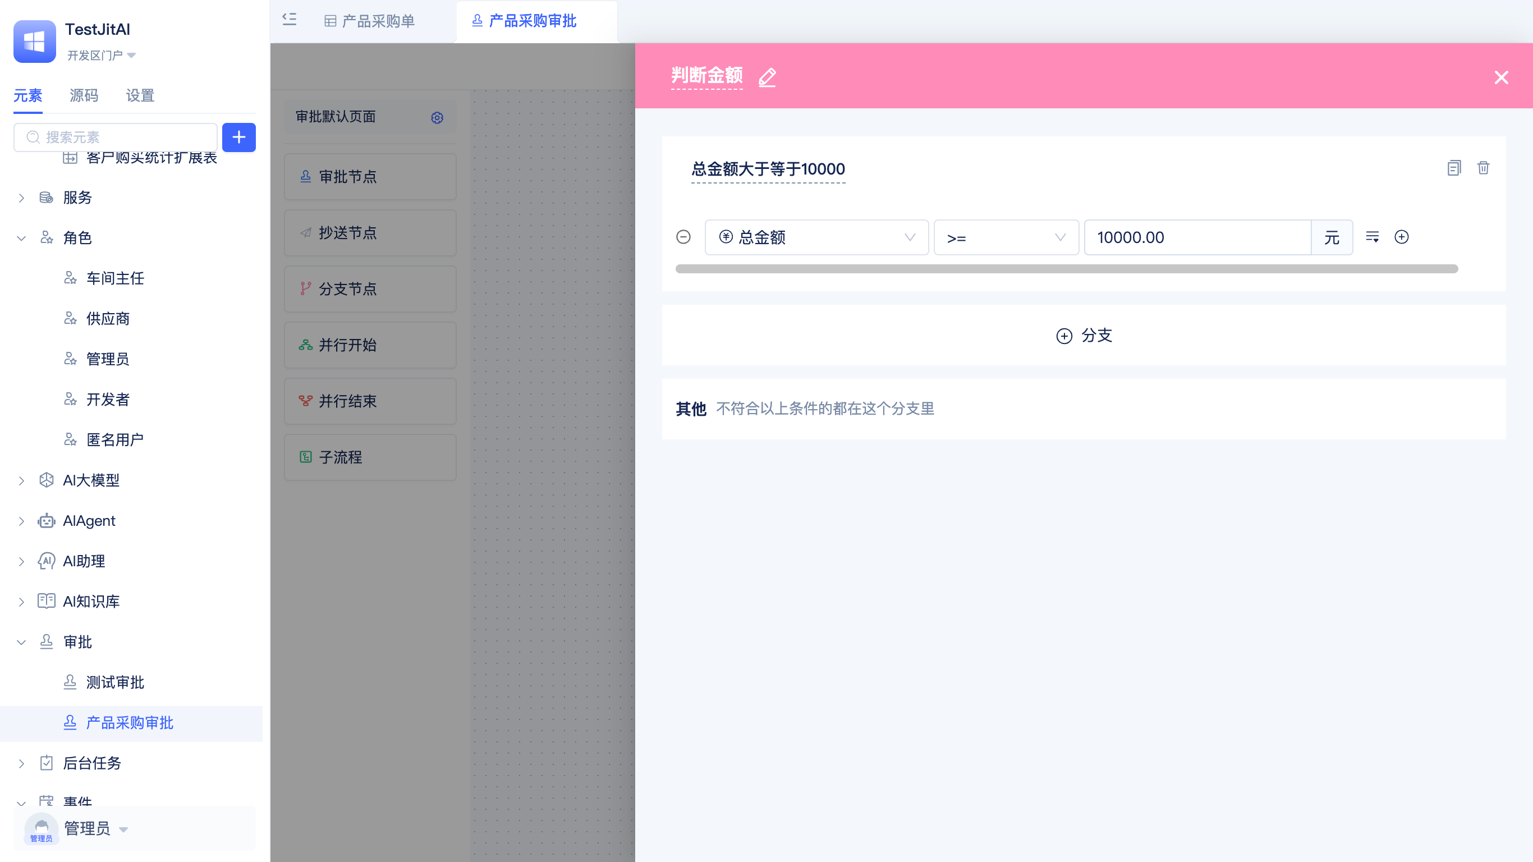Open the 总金额 field dropdown
Screen dimensions: 1533x862
coord(816,237)
